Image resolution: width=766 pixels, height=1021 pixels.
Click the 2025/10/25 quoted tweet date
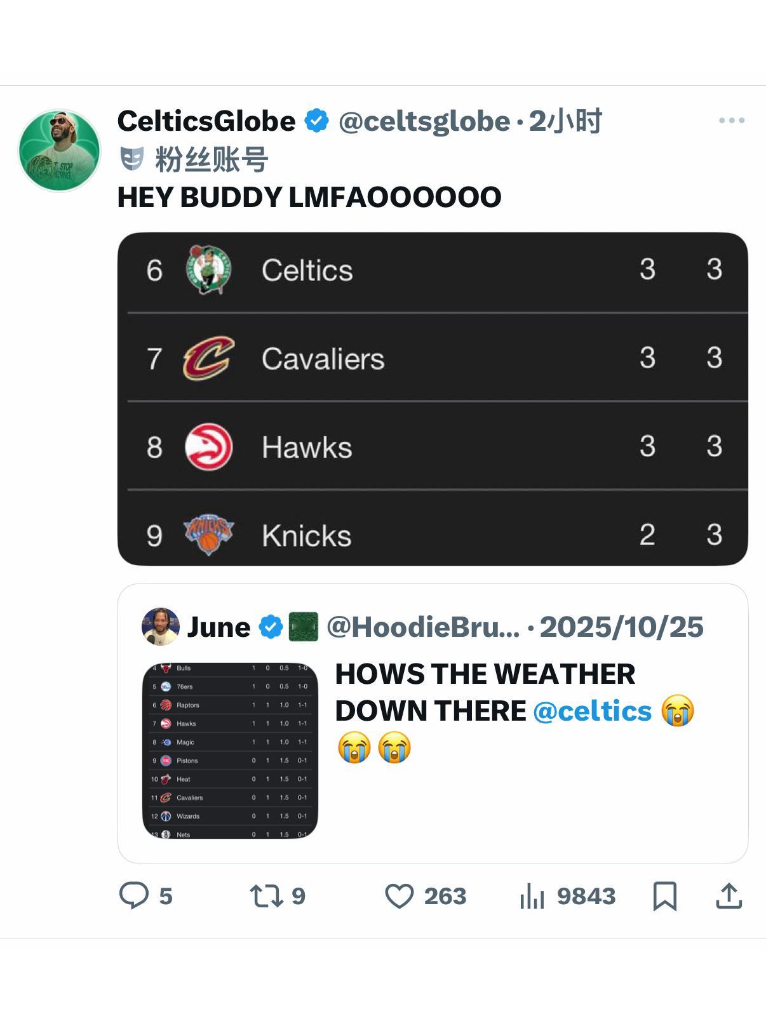[621, 627]
